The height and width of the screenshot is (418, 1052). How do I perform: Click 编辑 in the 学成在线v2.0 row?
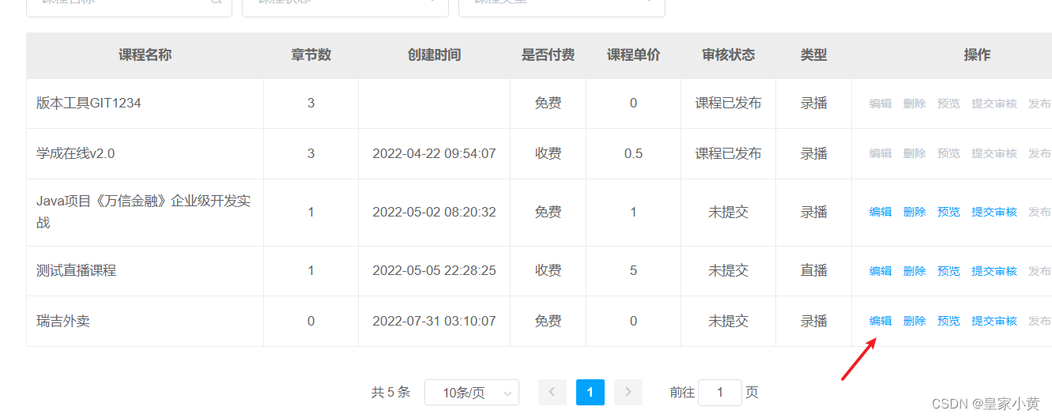[880, 153]
